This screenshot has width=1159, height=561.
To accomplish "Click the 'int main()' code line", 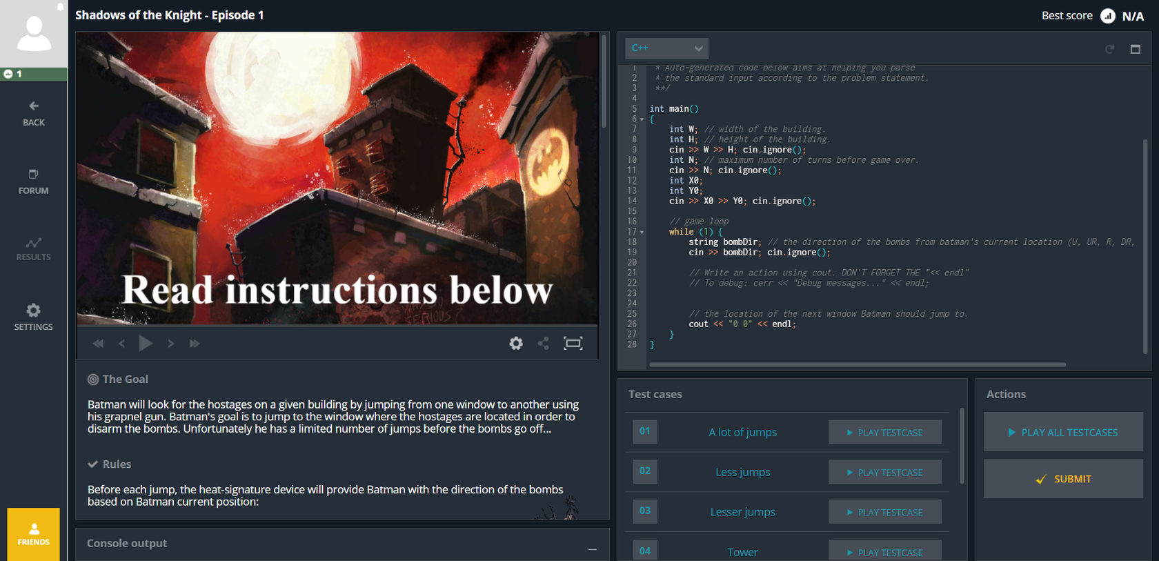I will click(674, 109).
